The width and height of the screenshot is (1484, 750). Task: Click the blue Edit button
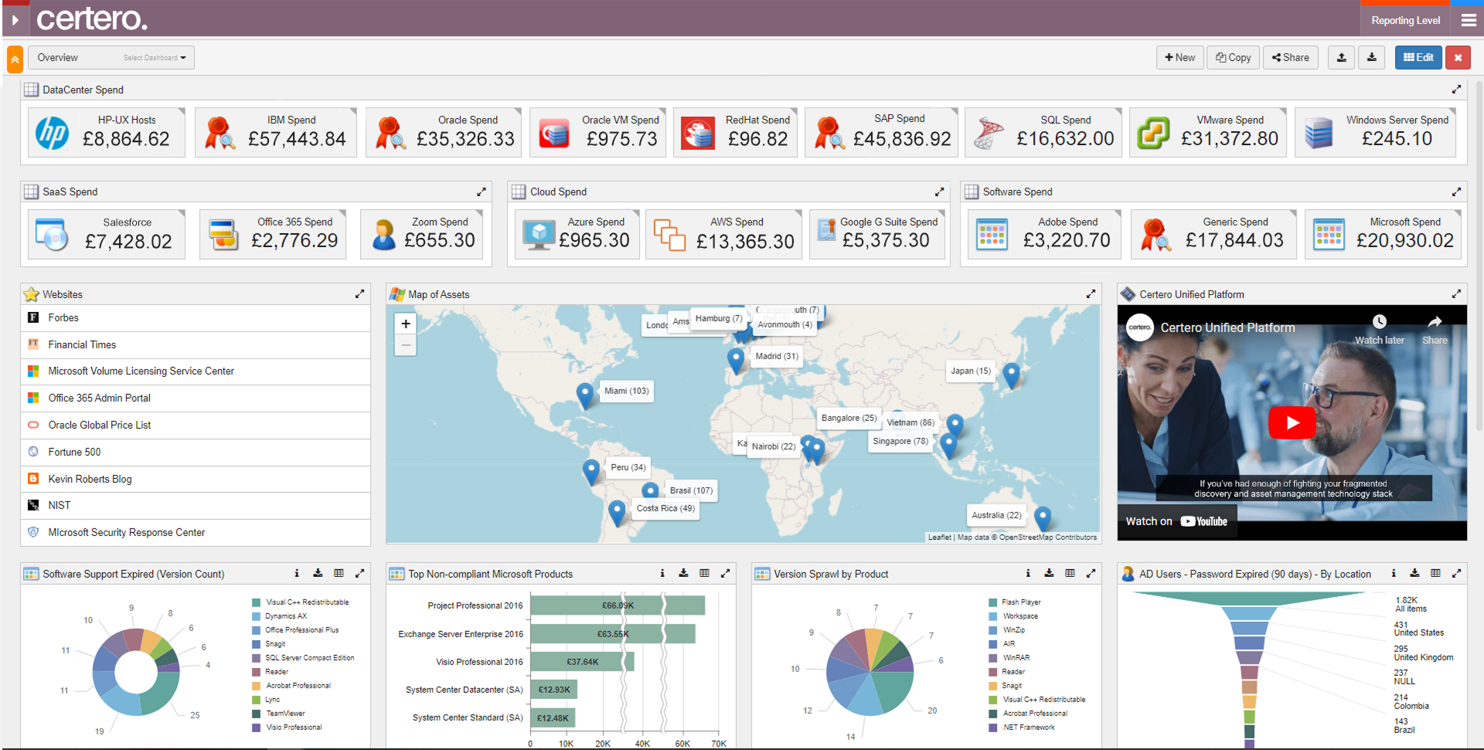[x=1418, y=57]
